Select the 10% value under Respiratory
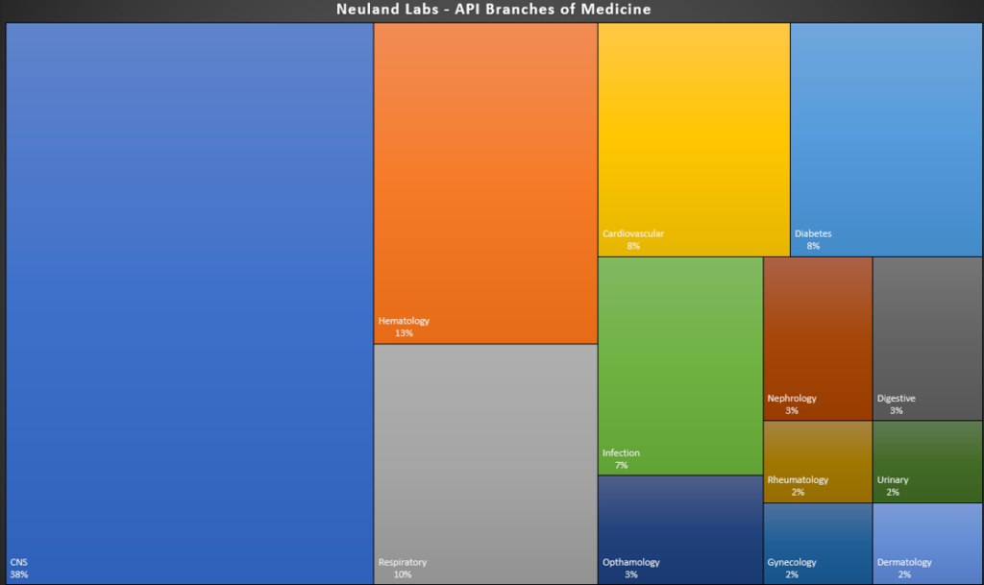The width and height of the screenshot is (984, 585). point(403,574)
